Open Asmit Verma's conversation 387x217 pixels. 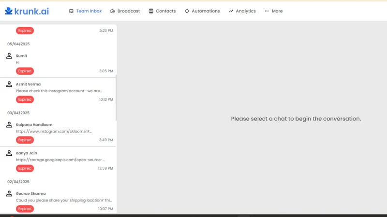tap(58, 92)
